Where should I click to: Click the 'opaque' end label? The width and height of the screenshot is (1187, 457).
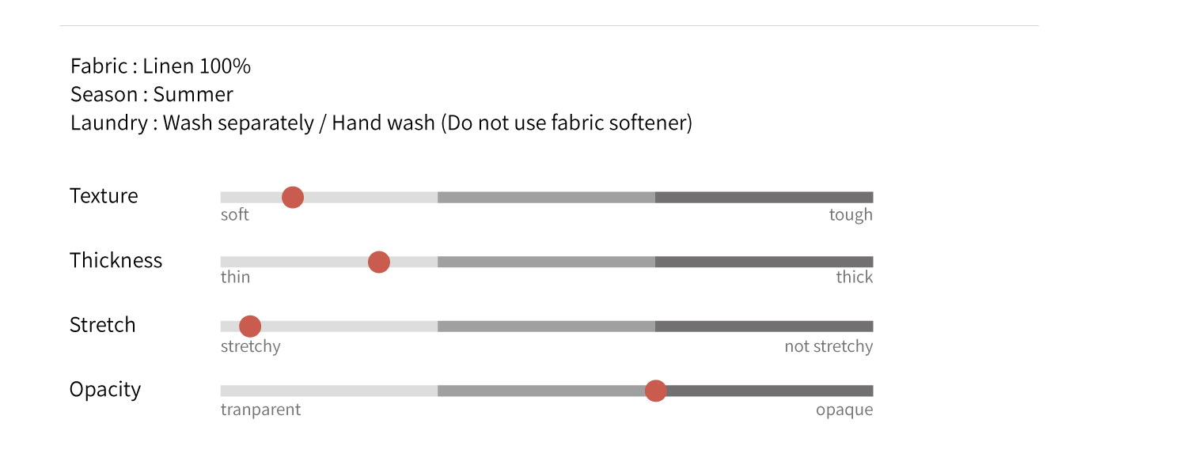click(844, 410)
